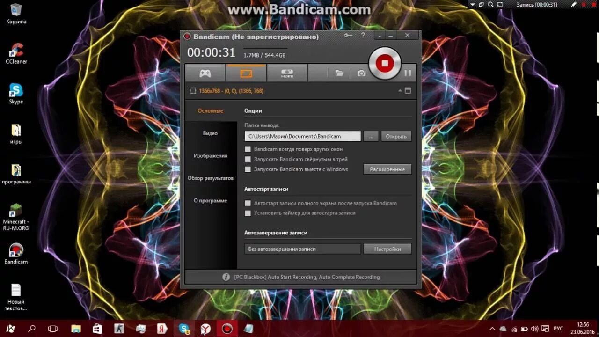The image size is (599, 337).
Task: Click the dashed rectangle area selection icon
Action: pos(192,91)
